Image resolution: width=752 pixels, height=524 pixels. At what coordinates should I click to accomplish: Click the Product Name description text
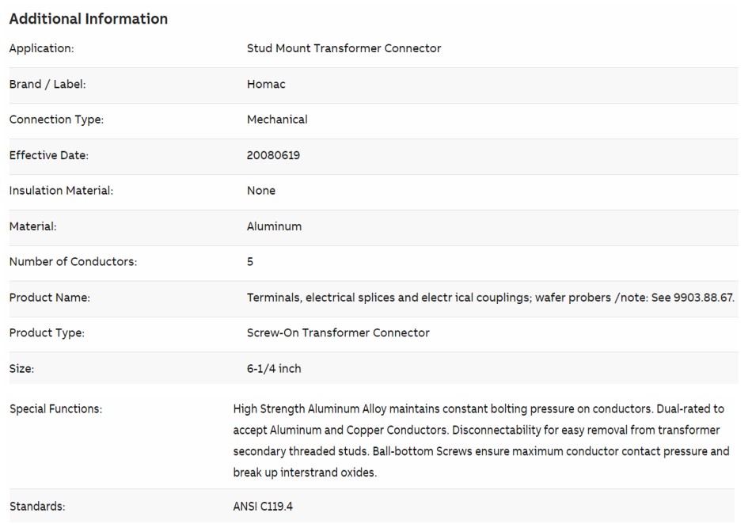pos(491,298)
